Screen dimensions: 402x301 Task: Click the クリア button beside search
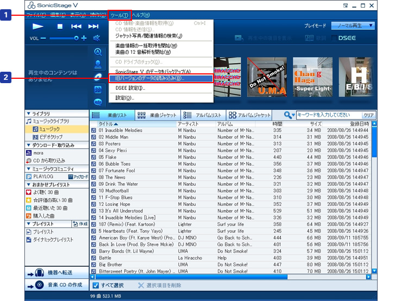point(368,115)
